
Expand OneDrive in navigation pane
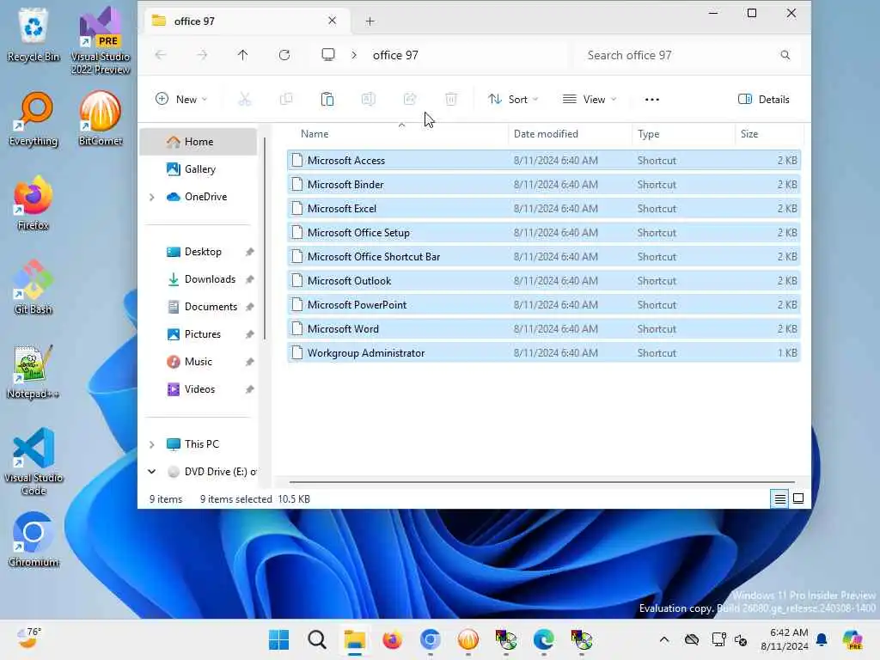tap(151, 197)
